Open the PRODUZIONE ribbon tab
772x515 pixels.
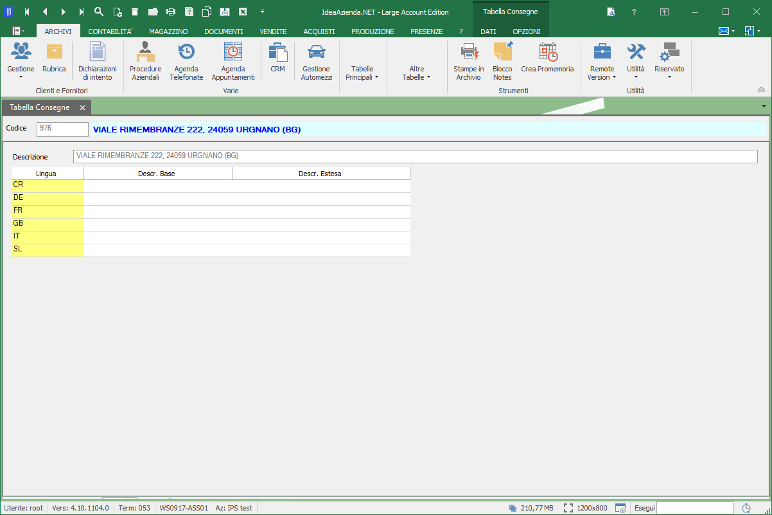[x=373, y=32]
